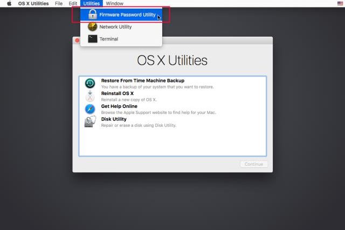Viewport: 345px width, 230px height.
Task: Click the Time Machine clock icon
Action: [90, 84]
